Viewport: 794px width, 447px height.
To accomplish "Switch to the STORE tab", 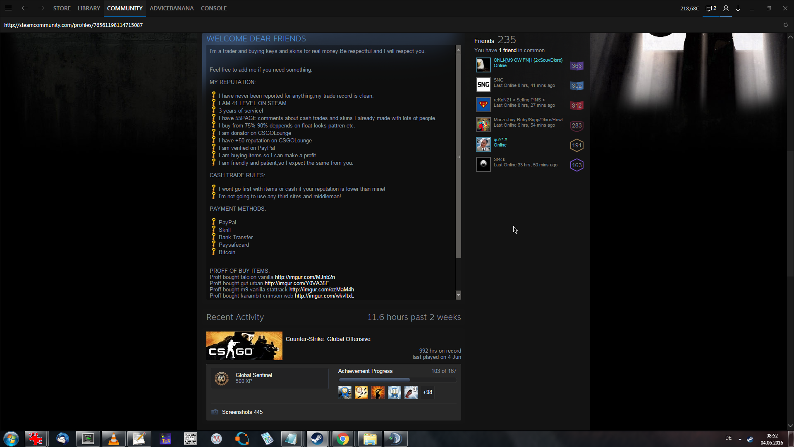I will point(62,8).
